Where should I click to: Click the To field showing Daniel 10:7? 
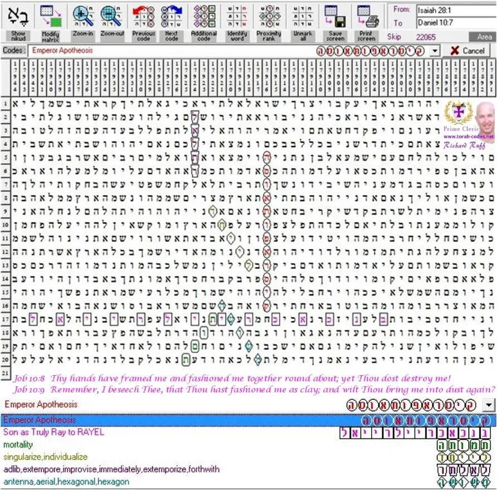pyautogui.click(x=456, y=22)
